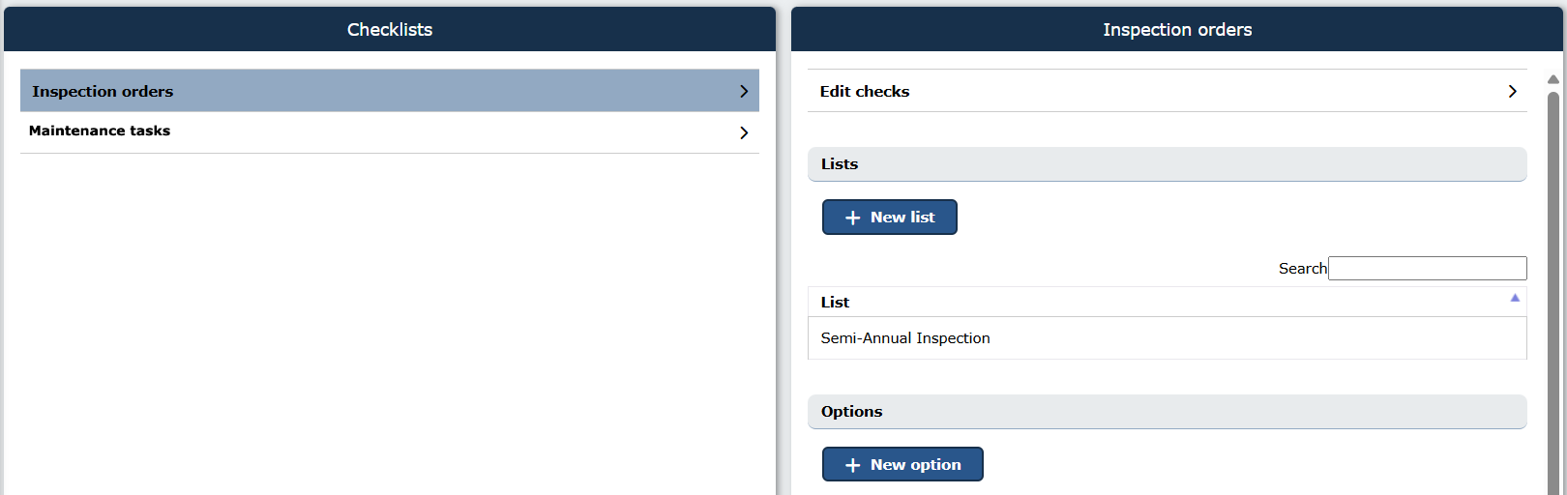Click the plus icon on New option

852,465
